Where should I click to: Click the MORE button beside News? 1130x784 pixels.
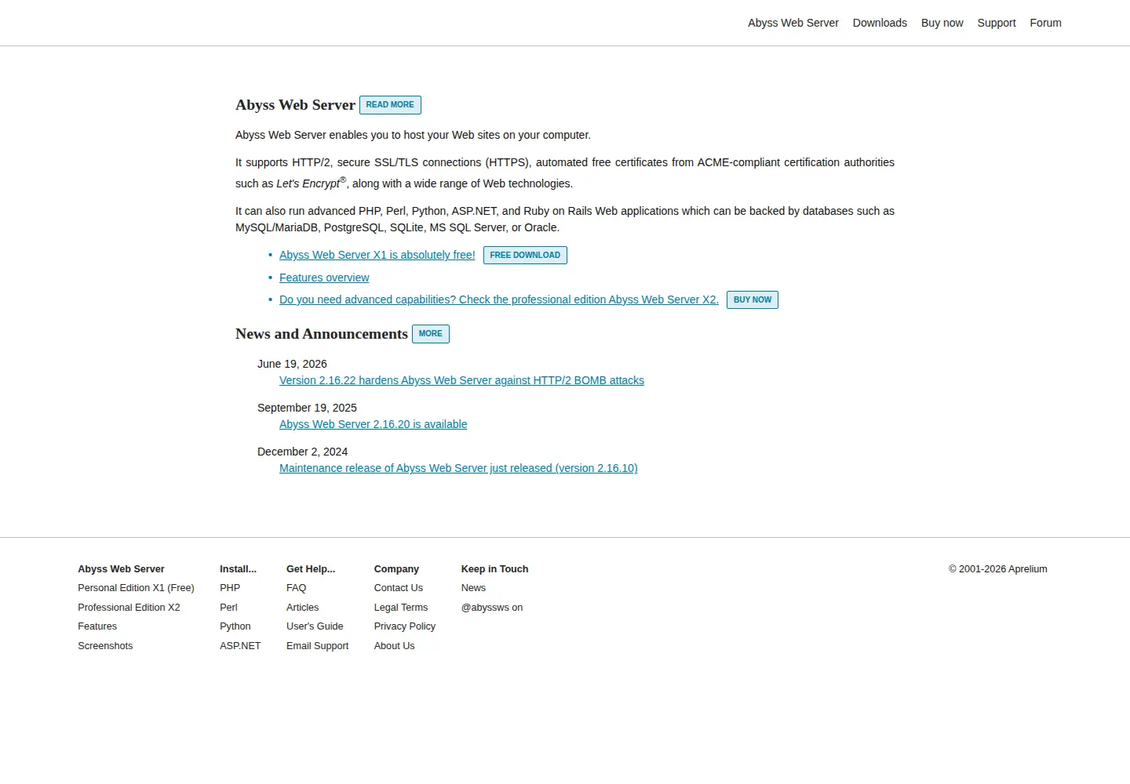[x=431, y=334]
